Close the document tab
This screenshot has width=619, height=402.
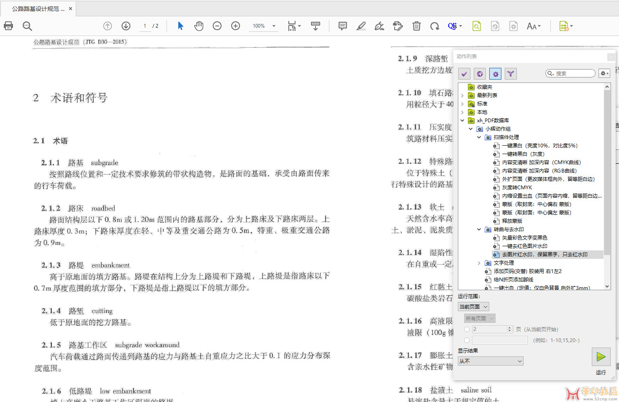click(x=70, y=8)
